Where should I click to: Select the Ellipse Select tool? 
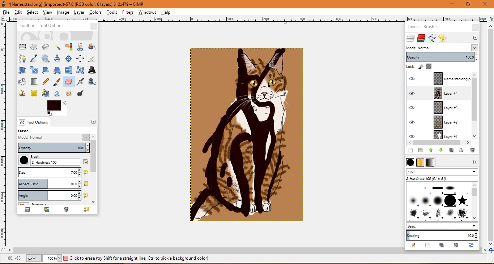click(34, 47)
